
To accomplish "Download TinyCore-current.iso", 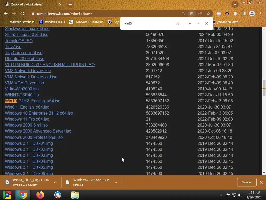I will pyautogui.click(x=24, y=53).
